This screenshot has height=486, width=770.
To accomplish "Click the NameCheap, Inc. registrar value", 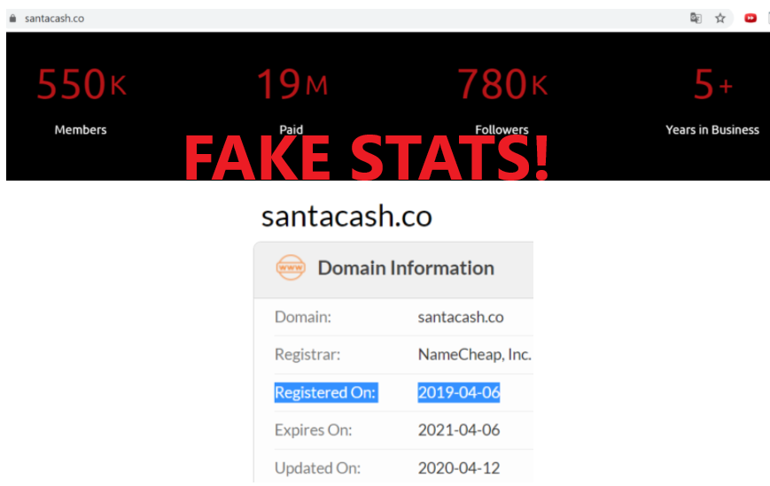I will point(474,355).
